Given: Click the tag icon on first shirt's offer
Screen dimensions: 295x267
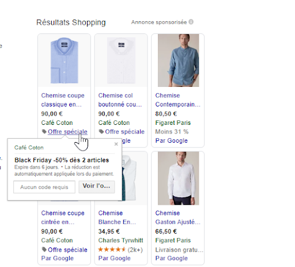Looking at the screenshot, I should (44, 132).
